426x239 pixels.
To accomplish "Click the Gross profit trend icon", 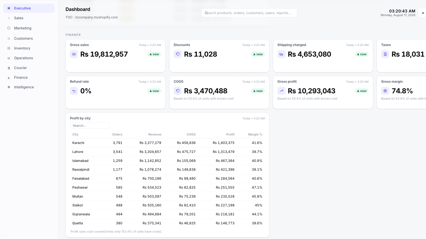I will point(281,91).
